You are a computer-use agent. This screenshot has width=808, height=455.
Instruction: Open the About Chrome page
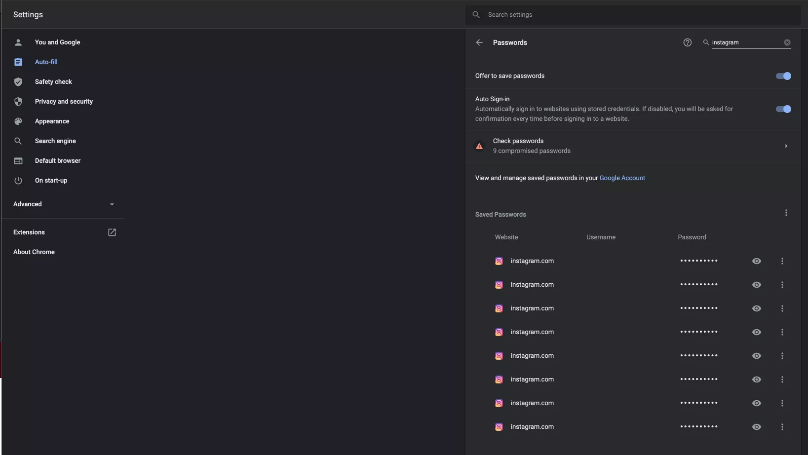coord(34,252)
